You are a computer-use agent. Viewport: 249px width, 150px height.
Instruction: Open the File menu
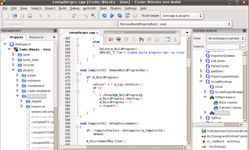click(5, 8)
